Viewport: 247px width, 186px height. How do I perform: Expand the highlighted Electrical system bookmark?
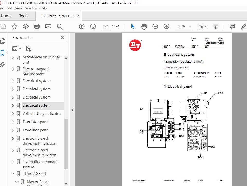13,105
